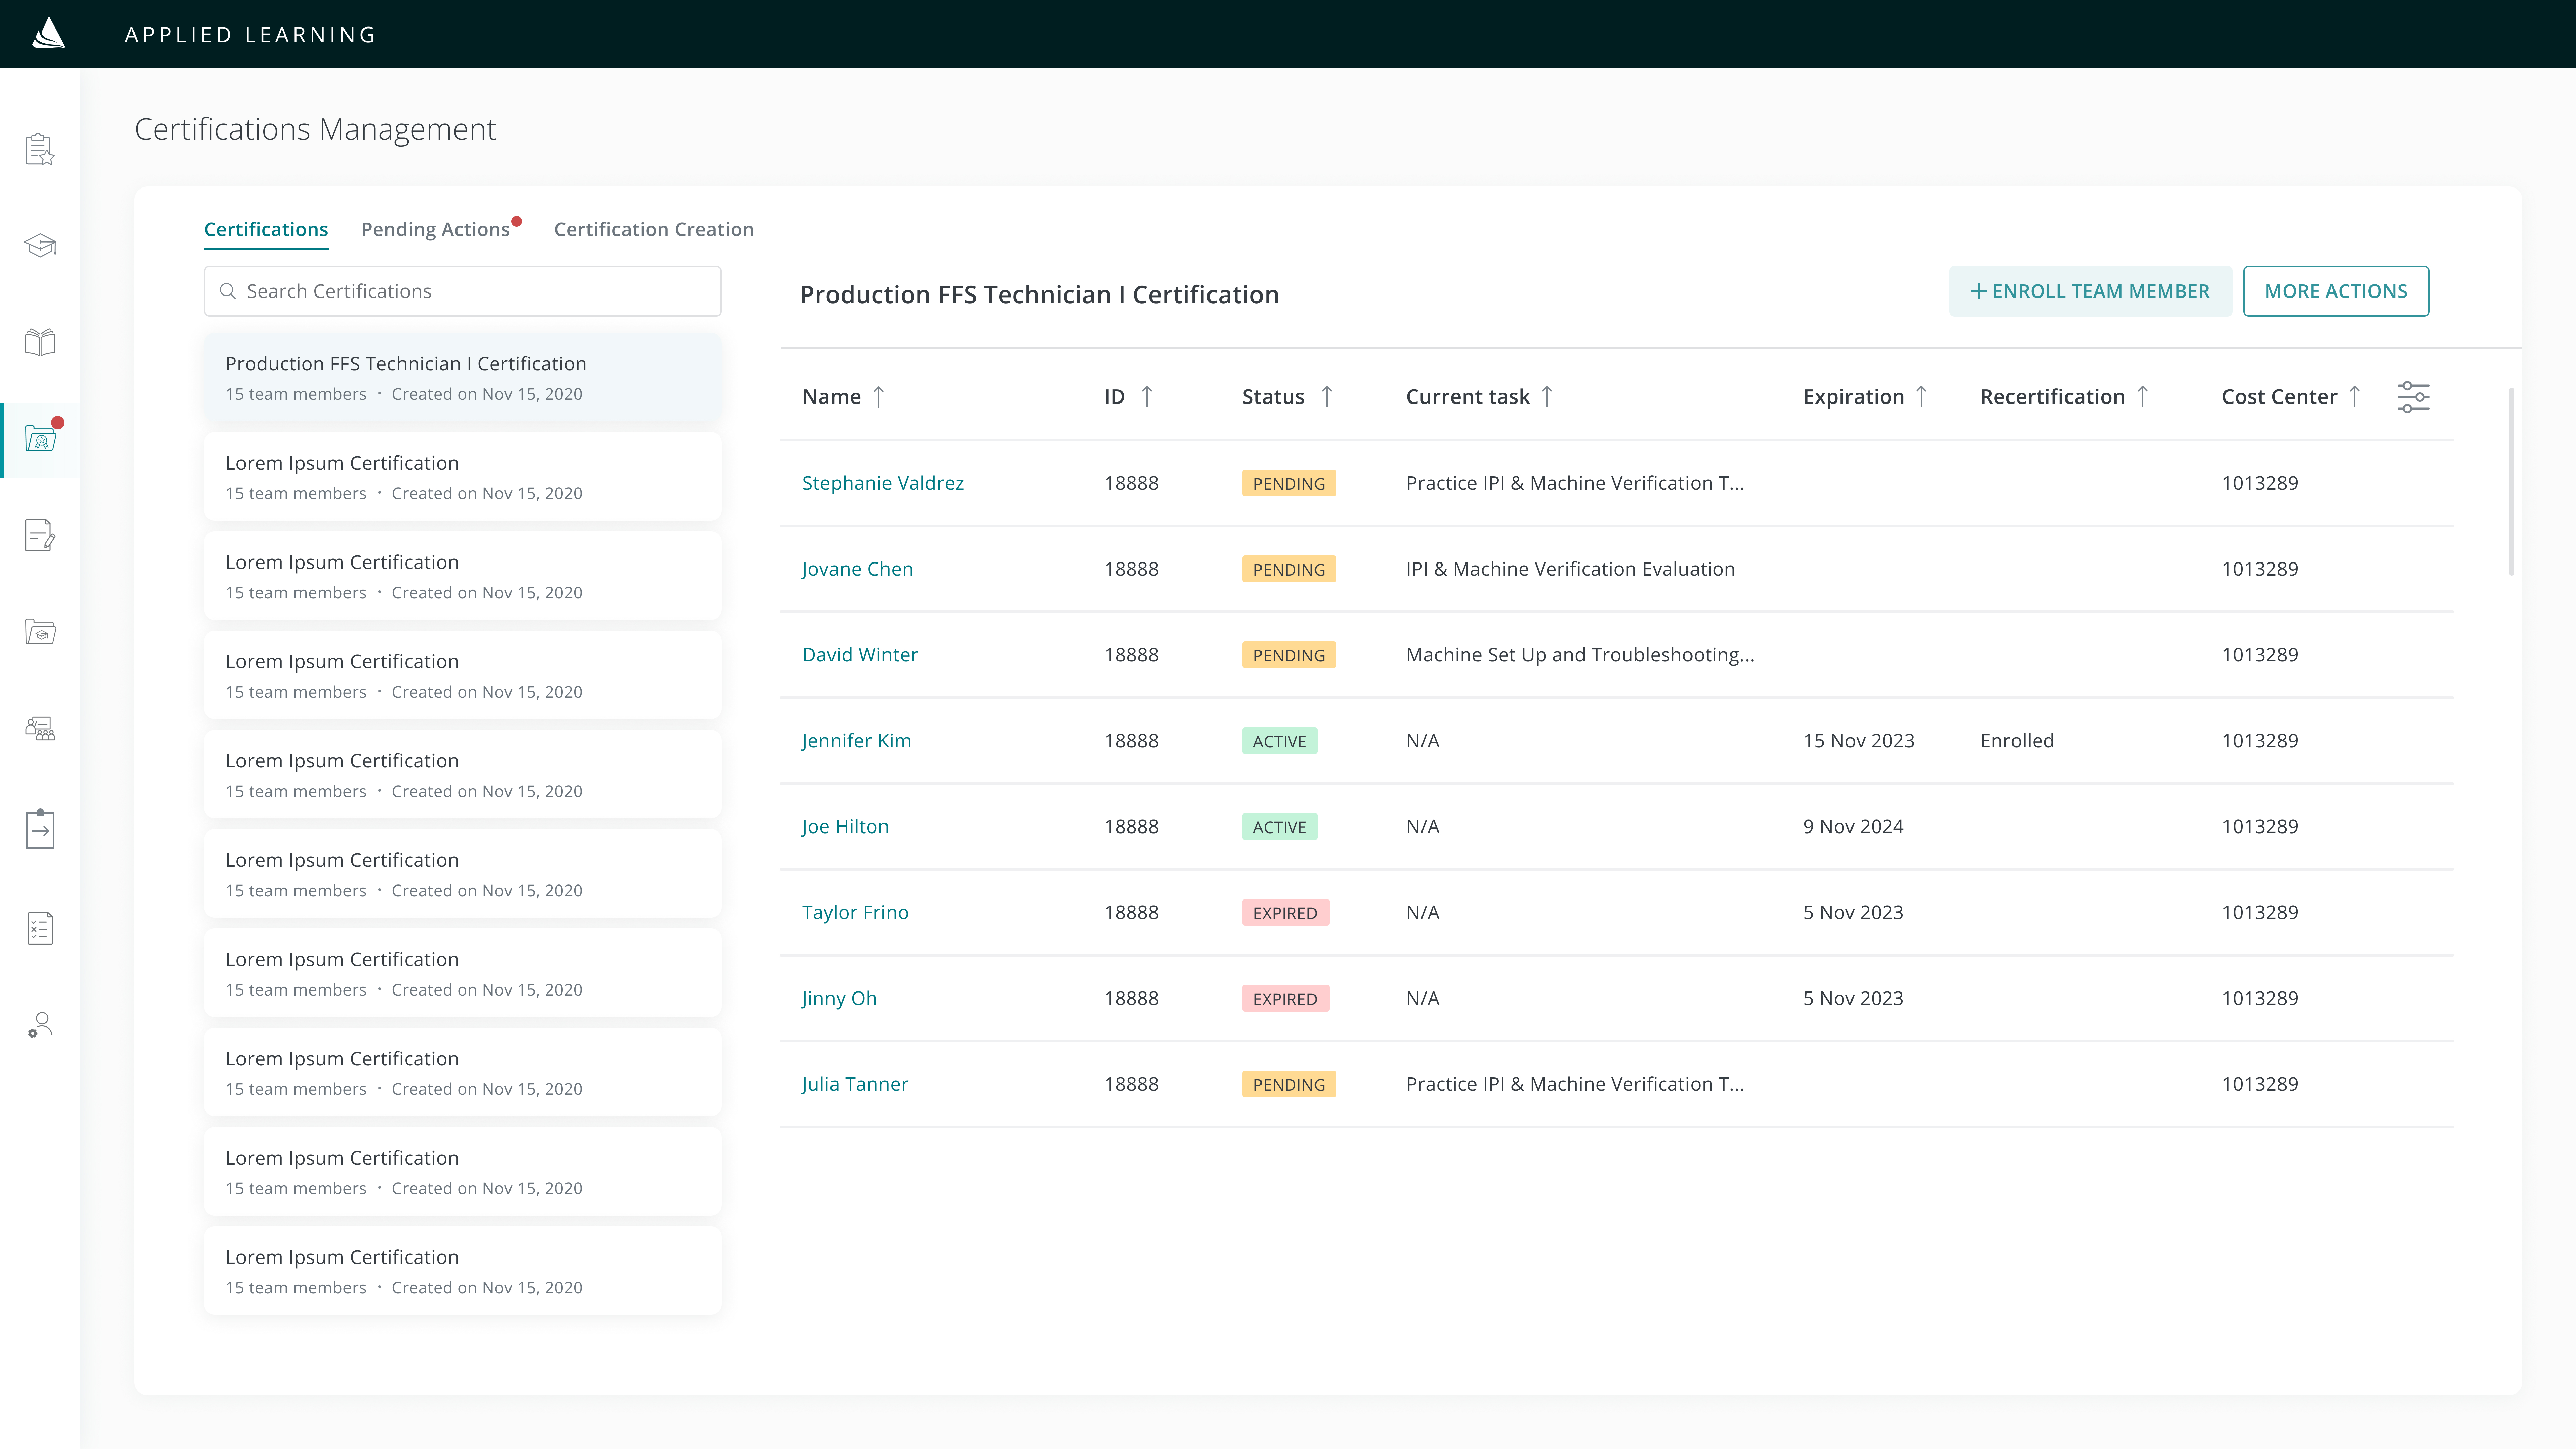This screenshot has height=1449, width=2576.
Task: Click the clipboard with arrow sidebar icon
Action: (40, 829)
